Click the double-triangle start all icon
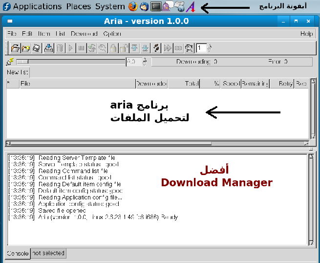The image size is (320, 263). tap(168, 48)
